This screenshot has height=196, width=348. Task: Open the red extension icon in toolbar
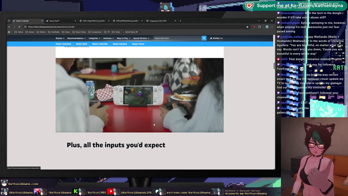coord(254,27)
